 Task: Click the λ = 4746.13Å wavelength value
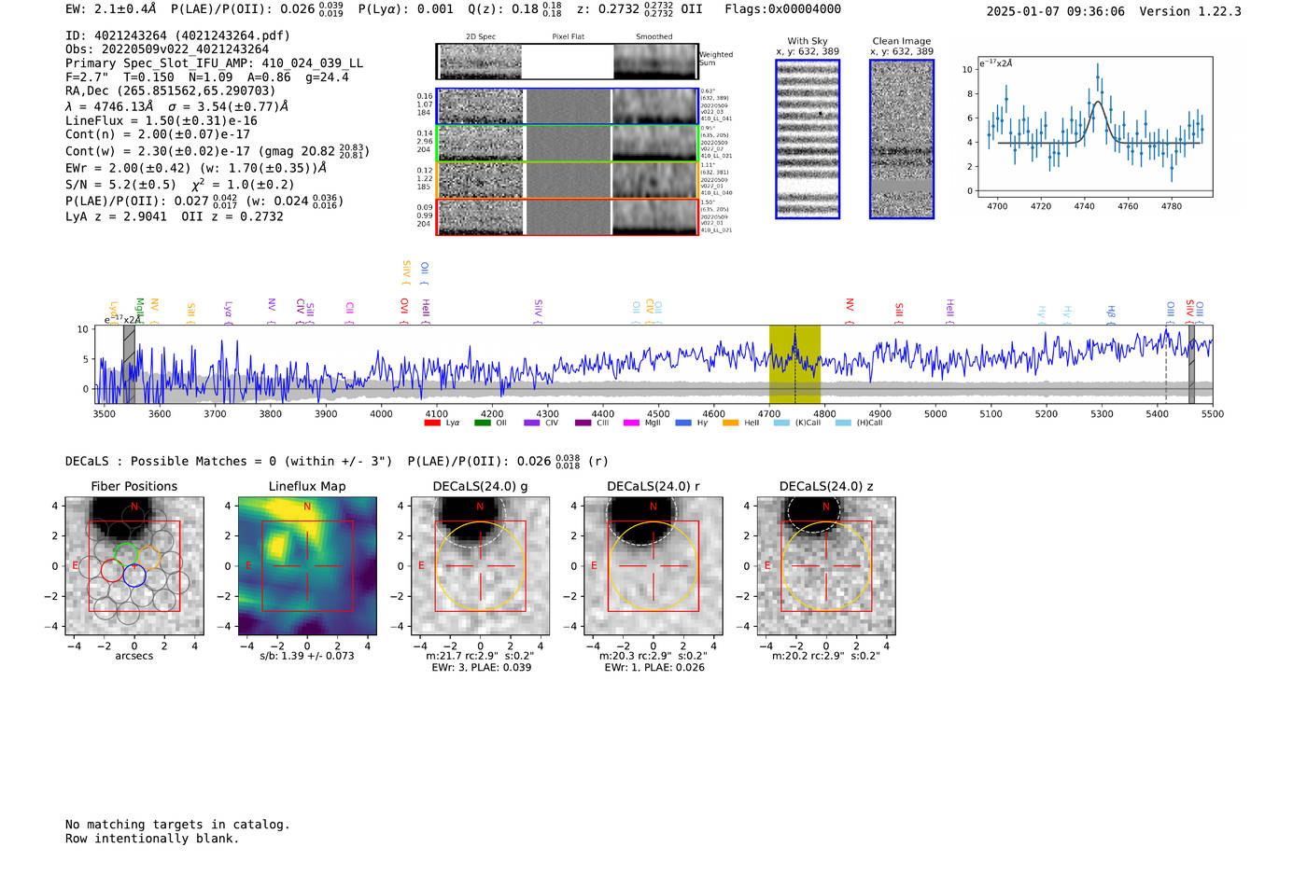point(109,106)
